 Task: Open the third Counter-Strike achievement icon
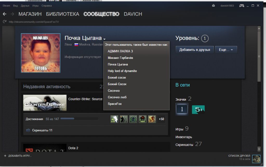(x=133, y=119)
